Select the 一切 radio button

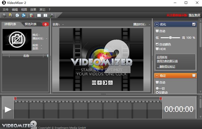pyautogui.click(x=157, y=88)
